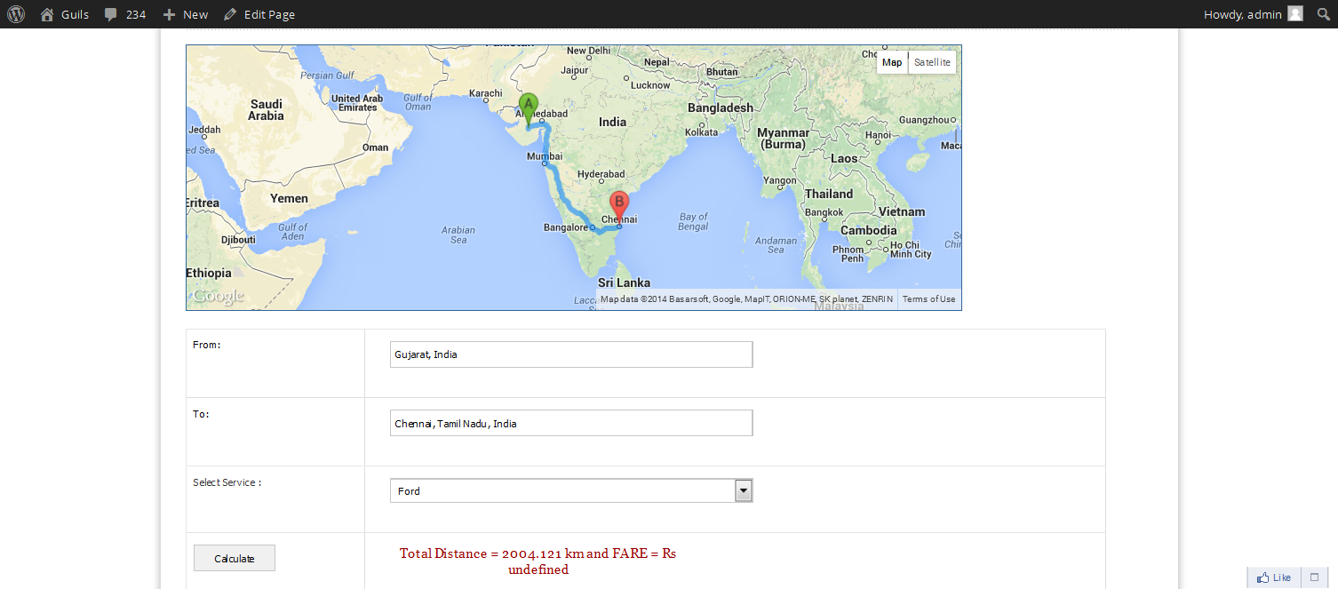The image size is (1338, 589).
Task: Click the Calculate button
Action: (235, 558)
